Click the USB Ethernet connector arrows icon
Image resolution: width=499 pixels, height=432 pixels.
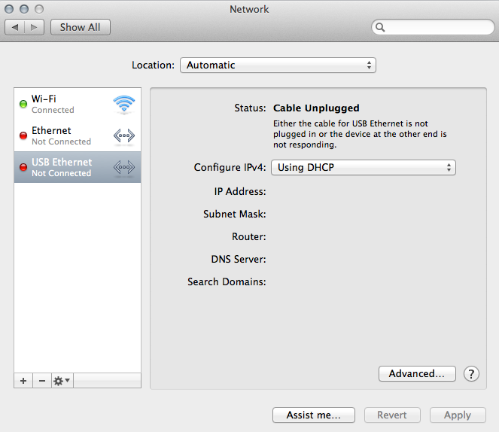pos(124,167)
